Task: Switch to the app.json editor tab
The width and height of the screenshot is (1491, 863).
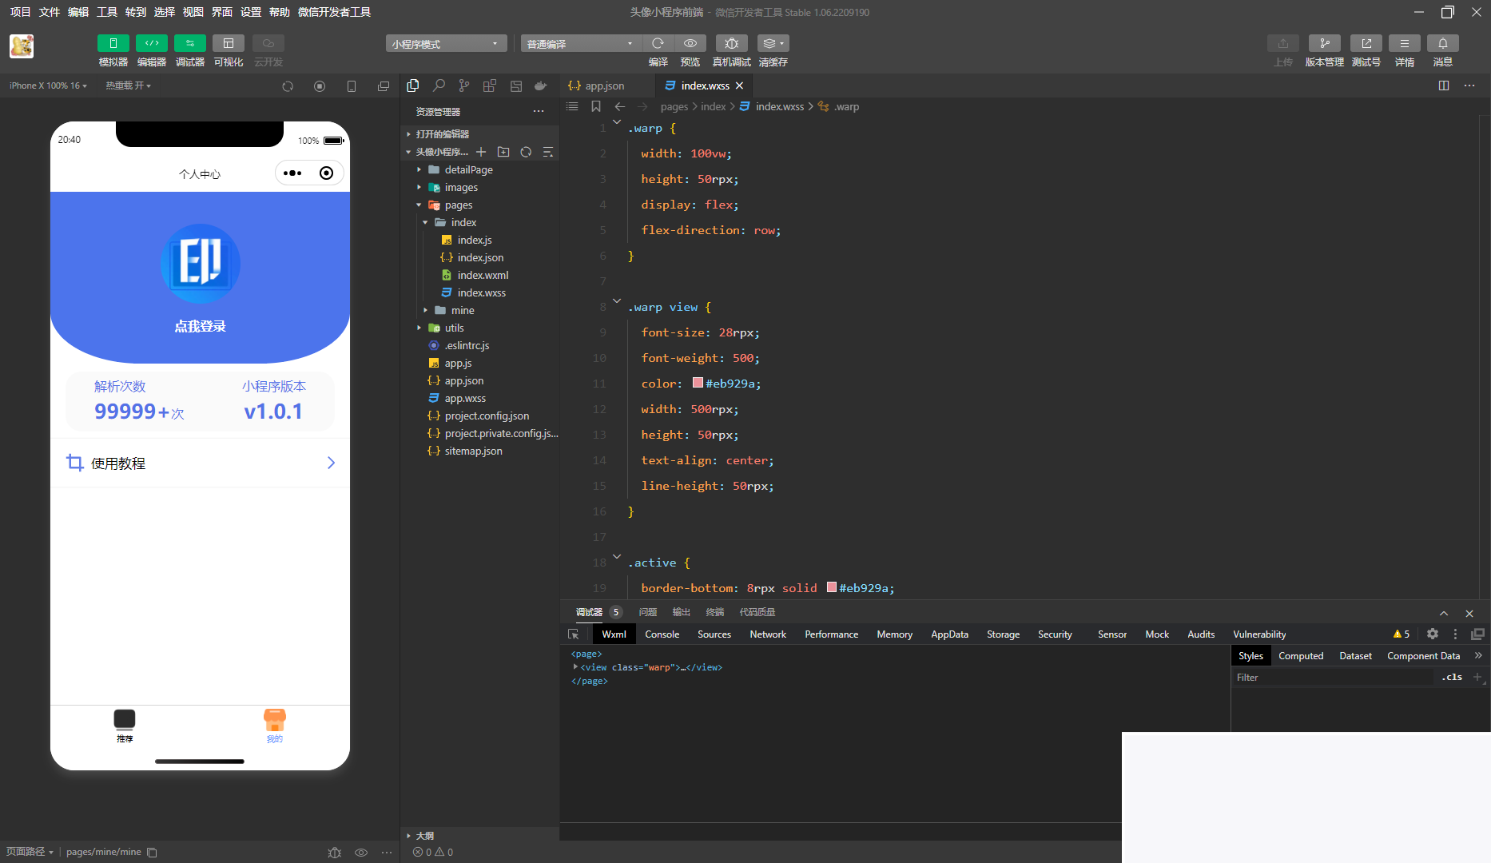Action: [x=604, y=86]
